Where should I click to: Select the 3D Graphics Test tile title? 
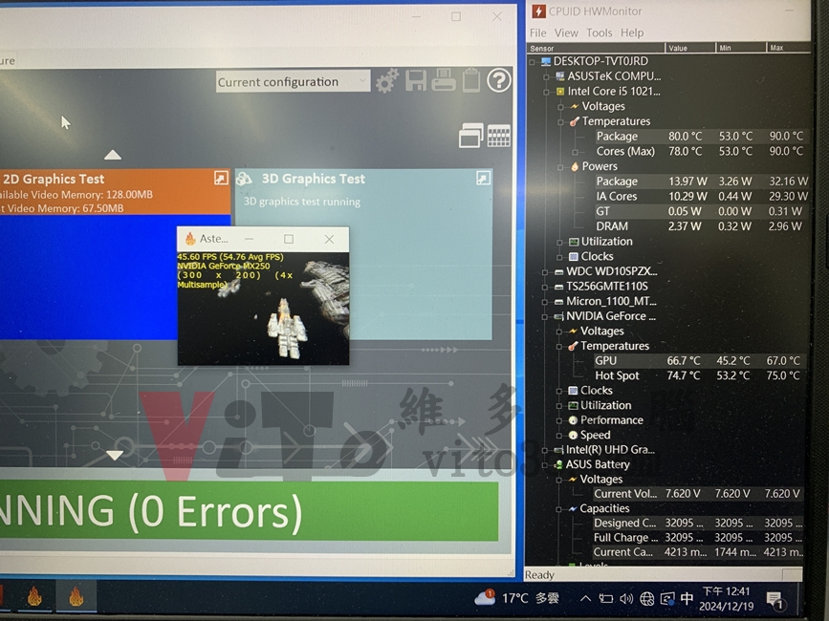pos(313,179)
